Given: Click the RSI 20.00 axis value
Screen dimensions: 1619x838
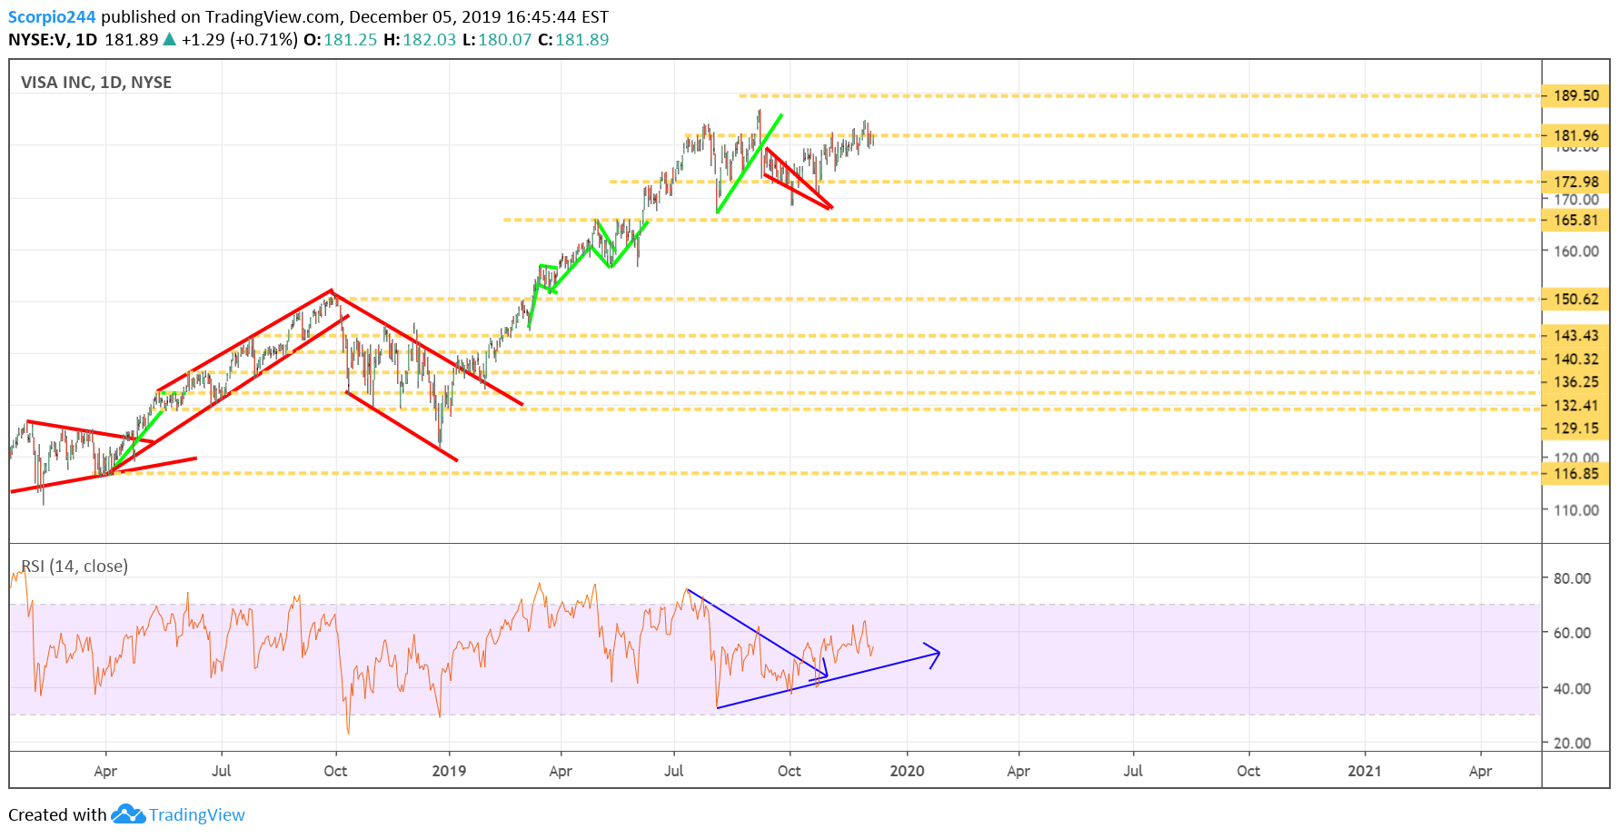Looking at the screenshot, I should coord(1572,743).
